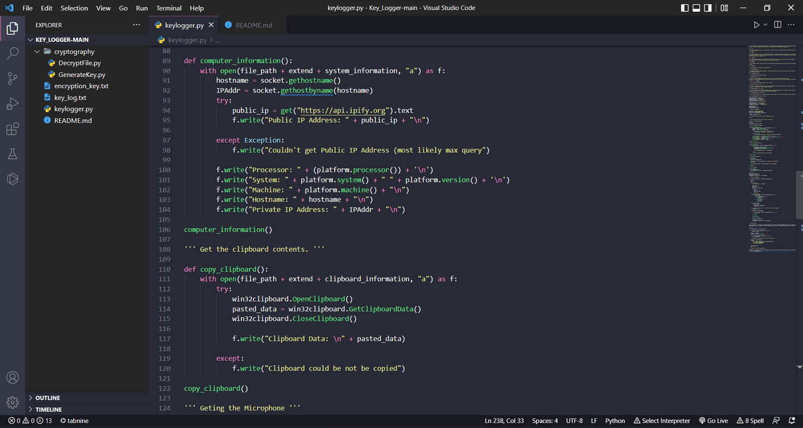Collapse the KEY_LOGGER-MAIN root folder
Viewport: 803px width, 428px height.
click(88, 40)
